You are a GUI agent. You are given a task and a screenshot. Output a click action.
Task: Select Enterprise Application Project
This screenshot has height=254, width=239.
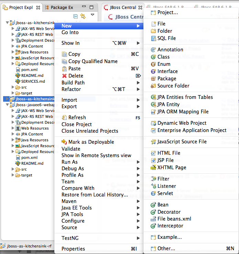[x=191, y=130]
